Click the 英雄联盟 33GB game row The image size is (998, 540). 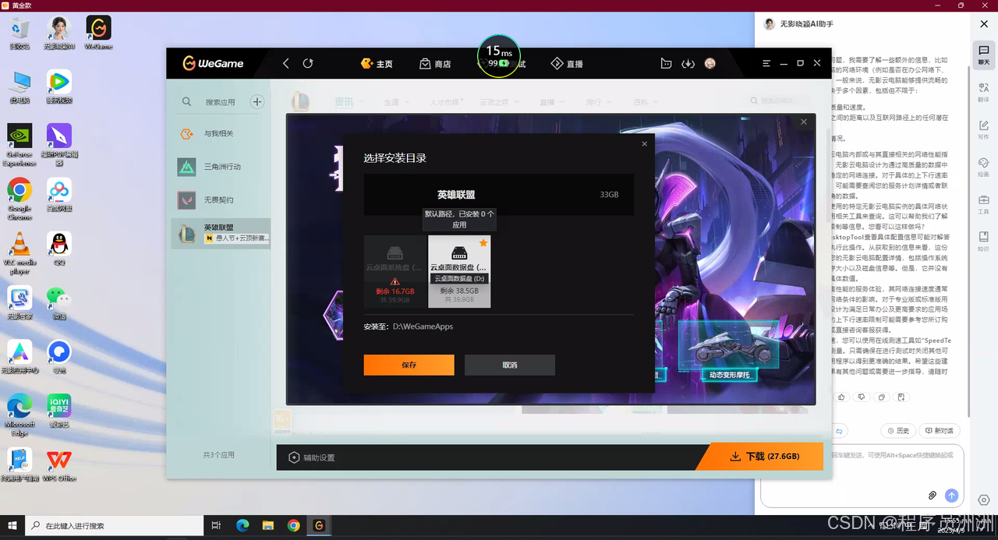coord(499,194)
